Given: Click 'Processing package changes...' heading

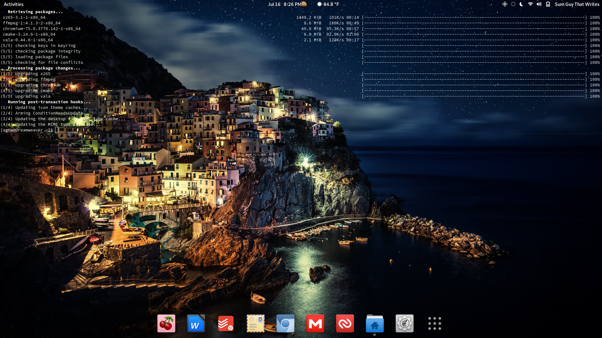Looking at the screenshot, I should pyautogui.click(x=44, y=68).
